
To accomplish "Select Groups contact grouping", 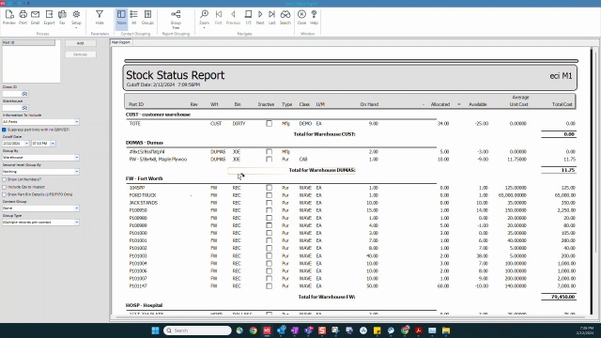I will tap(147, 17).
